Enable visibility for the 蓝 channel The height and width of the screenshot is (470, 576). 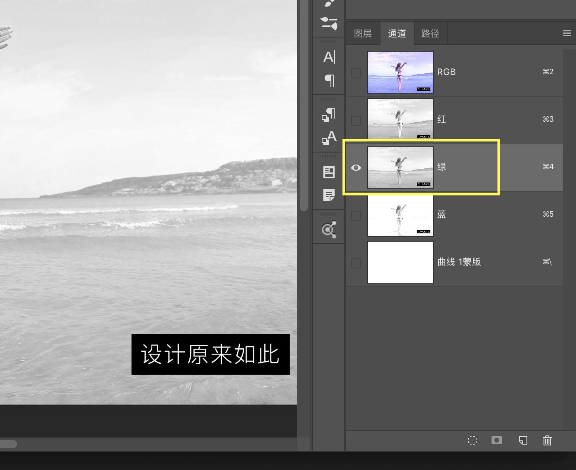[x=356, y=215]
